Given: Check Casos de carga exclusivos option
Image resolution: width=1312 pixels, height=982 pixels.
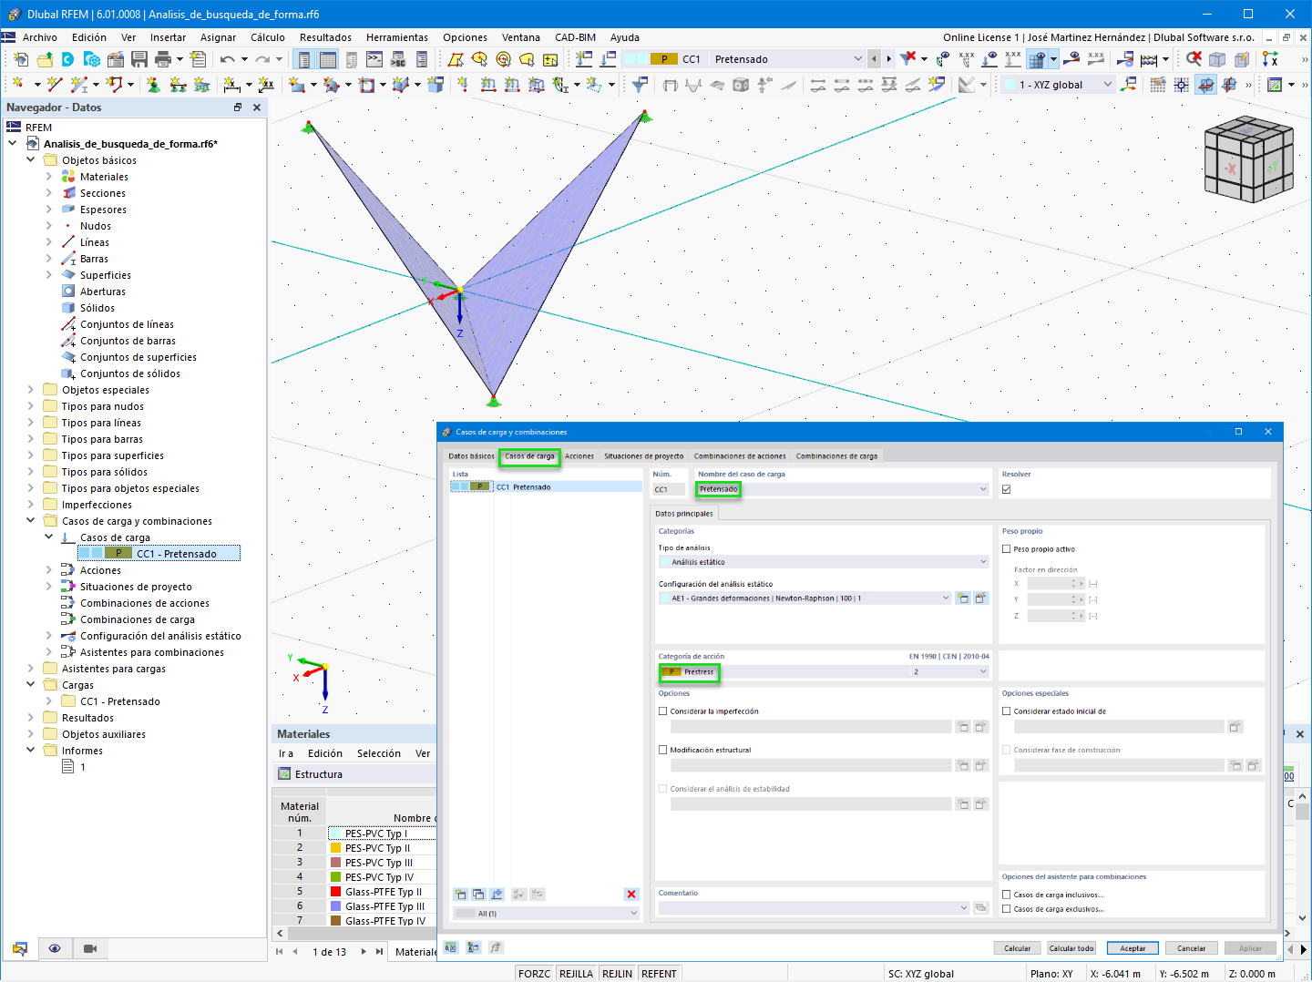Looking at the screenshot, I should [1007, 909].
